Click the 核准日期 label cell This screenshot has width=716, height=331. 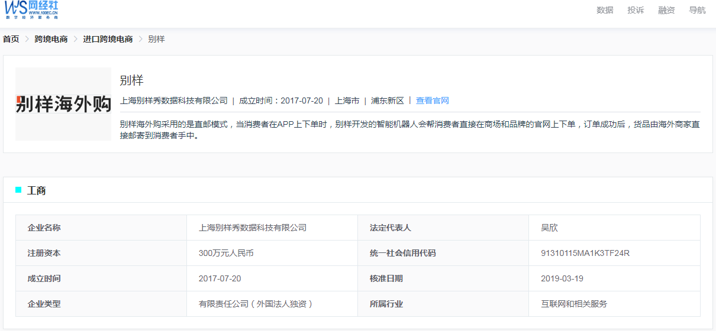[x=443, y=278]
